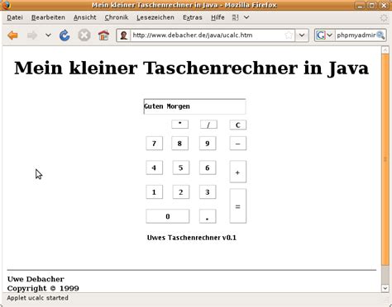392x307 pixels.
Task: Open the Bearbeiten menu
Action: (48, 17)
